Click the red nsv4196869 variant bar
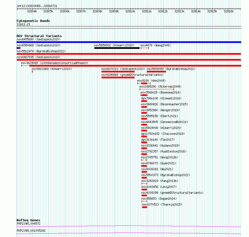The width and height of the screenshot is (249, 237). (x=118, y=78)
